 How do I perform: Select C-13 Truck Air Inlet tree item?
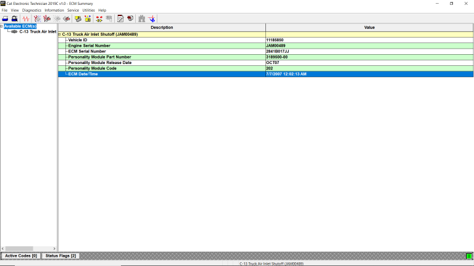coord(38,31)
